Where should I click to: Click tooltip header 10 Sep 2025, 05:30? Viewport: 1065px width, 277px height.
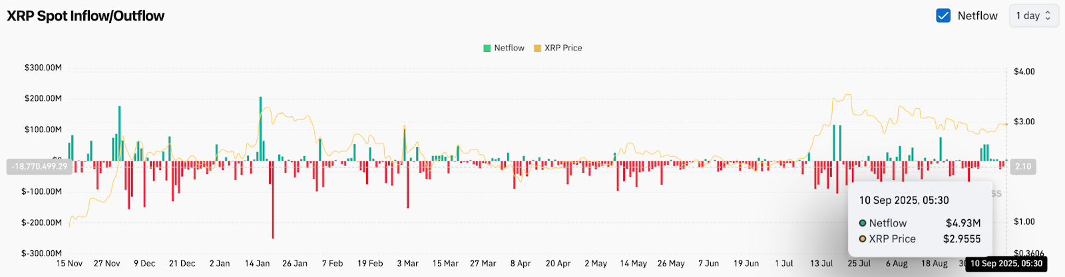904,200
